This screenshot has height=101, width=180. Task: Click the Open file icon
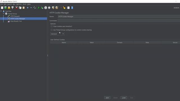coord(9,8)
